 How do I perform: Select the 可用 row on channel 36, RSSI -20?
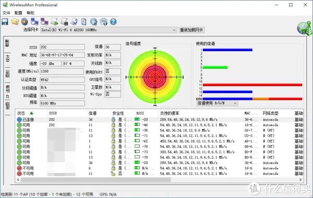[x=160, y=163]
